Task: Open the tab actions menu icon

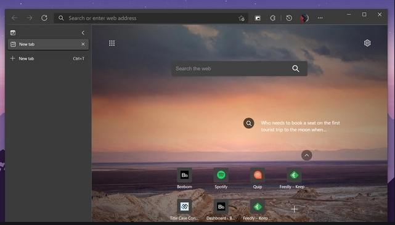Action: (13, 33)
